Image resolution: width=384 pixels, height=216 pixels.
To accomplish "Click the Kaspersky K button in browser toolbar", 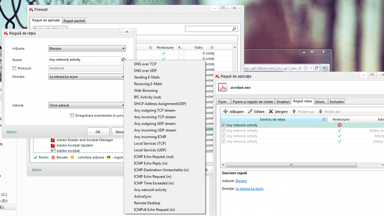I will [325, 68].
